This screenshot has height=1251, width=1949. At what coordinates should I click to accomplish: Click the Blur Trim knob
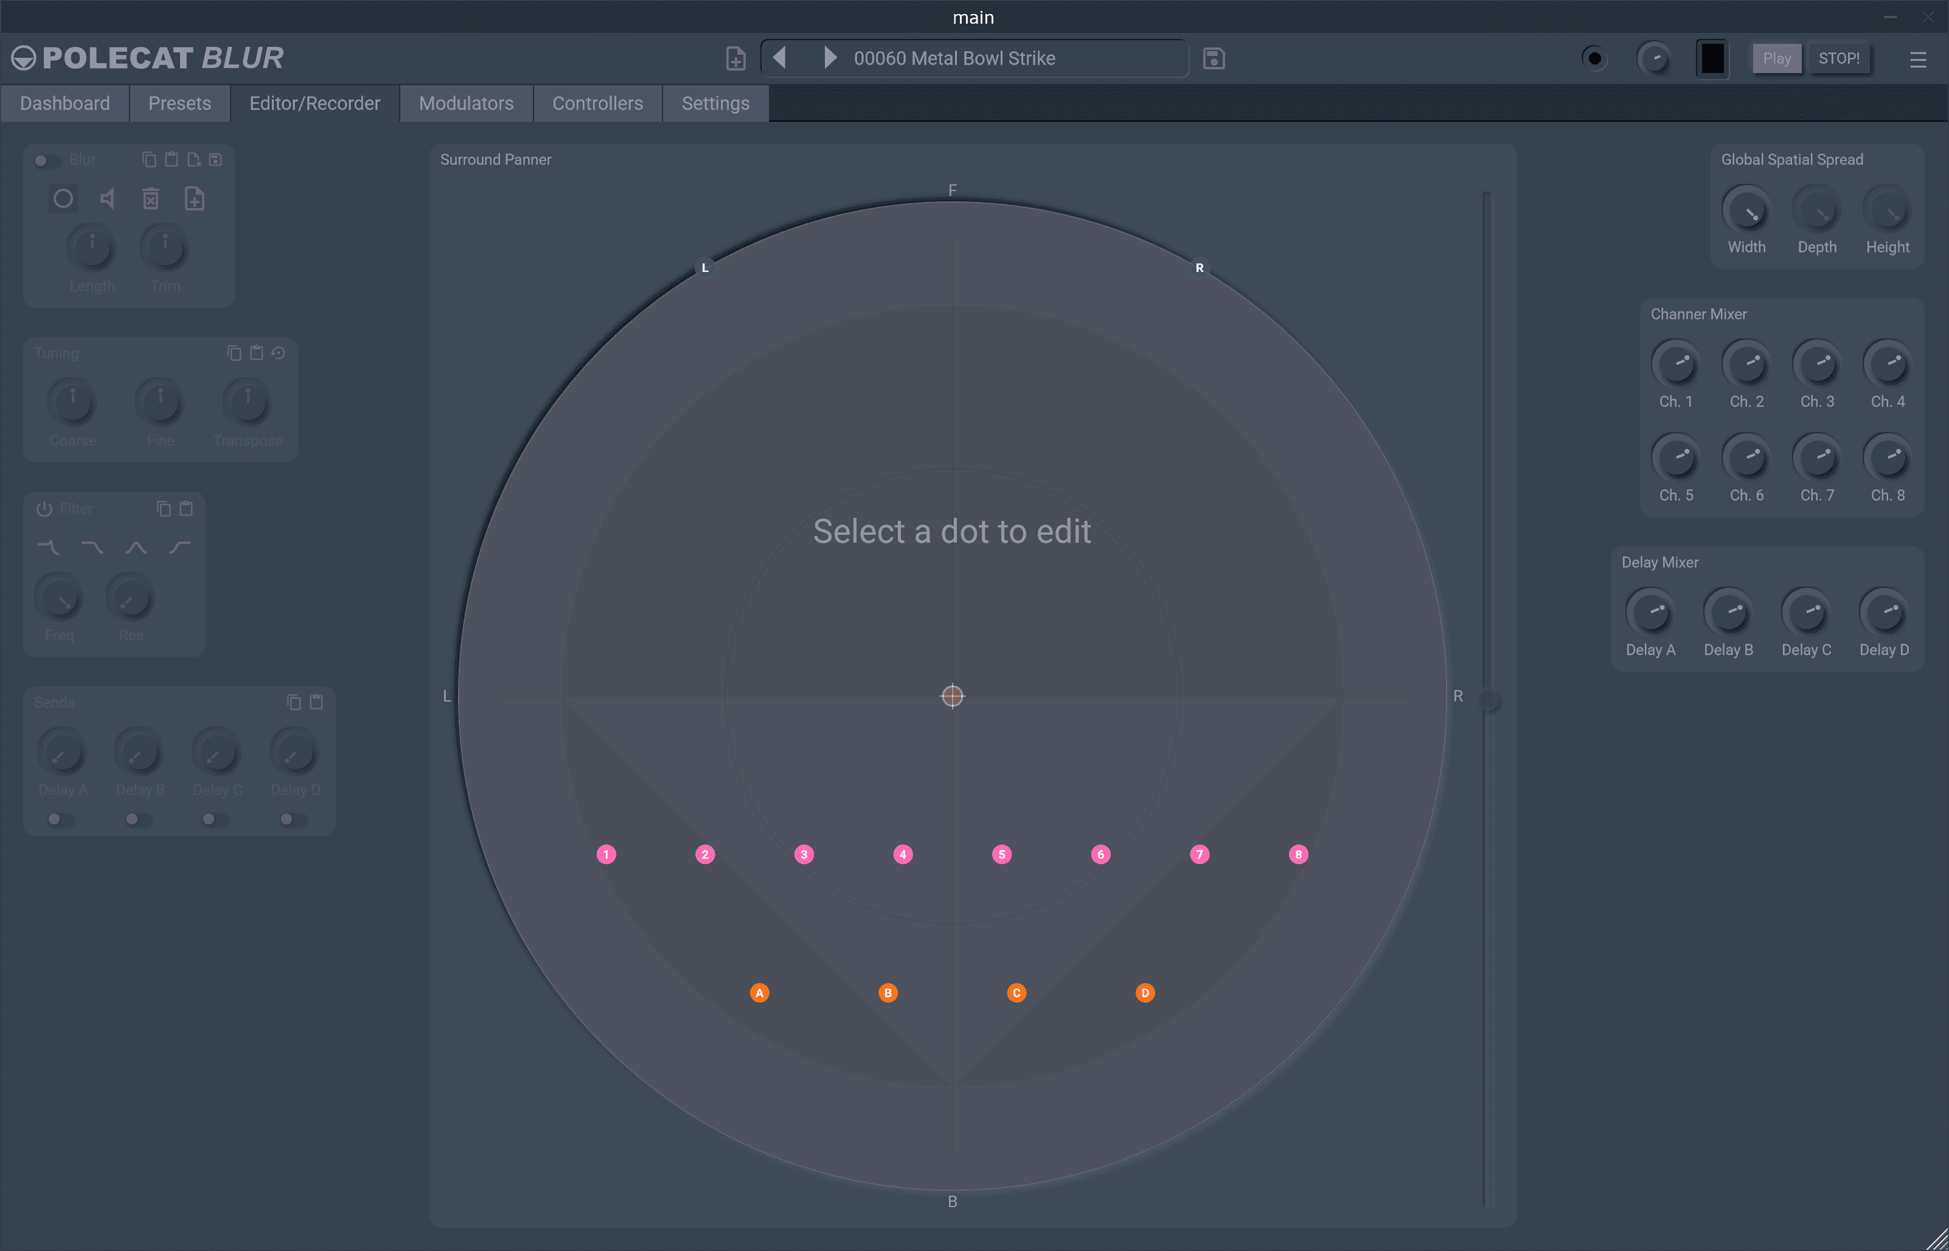[165, 246]
